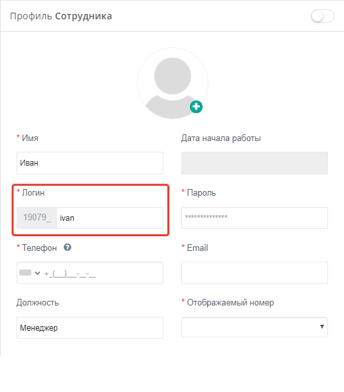Open the phone country code chevron
344x392 pixels.
click(x=37, y=273)
